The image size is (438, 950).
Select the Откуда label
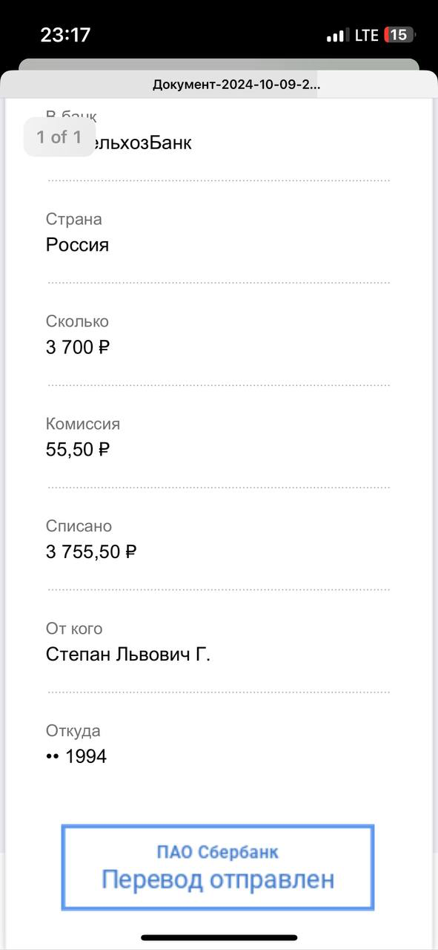click(73, 731)
